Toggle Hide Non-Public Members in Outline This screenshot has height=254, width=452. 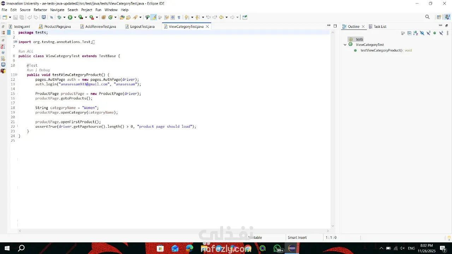coord(435,33)
